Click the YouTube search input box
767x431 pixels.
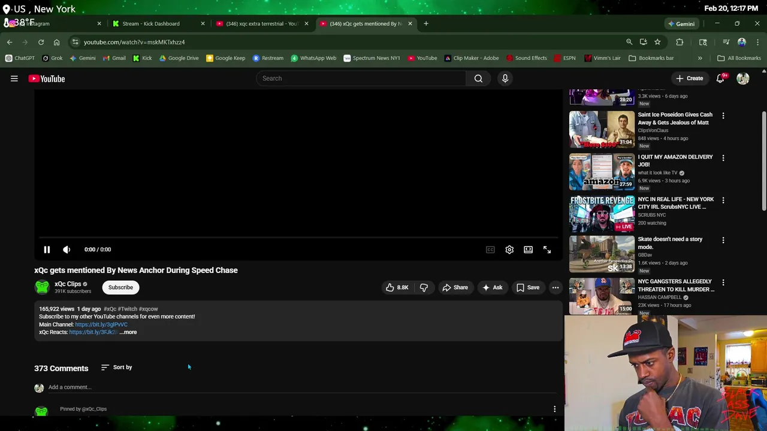coord(361,78)
